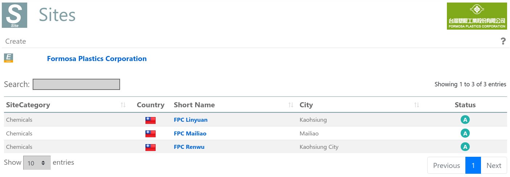Open the Show entries count dropdown

click(x=37, y=163)
